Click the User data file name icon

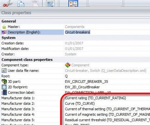point(4,71)
